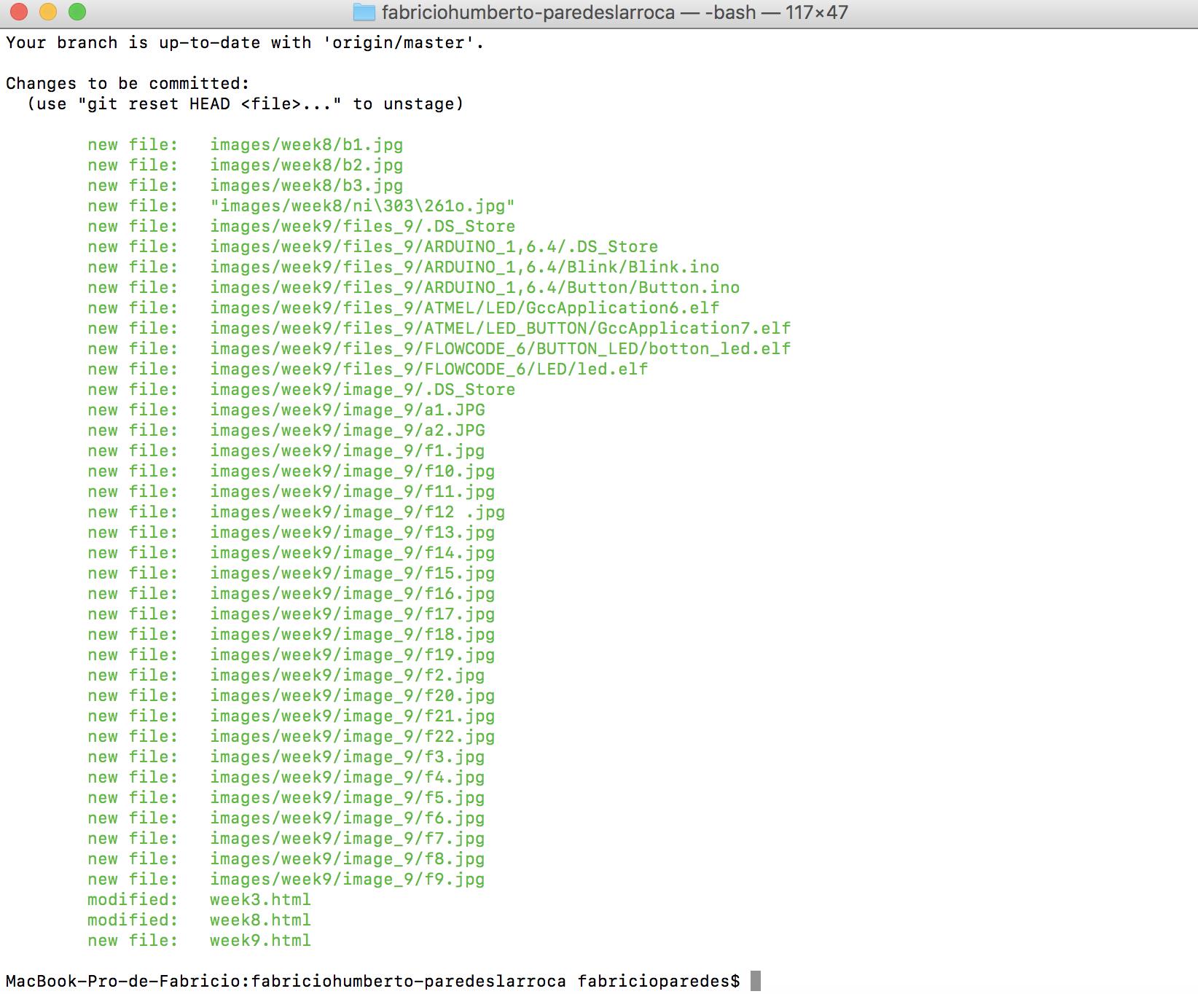Click images/week9/files_9/.DS_Store path
Viewport: 1198px width, 994px height.
coord(363,227)
